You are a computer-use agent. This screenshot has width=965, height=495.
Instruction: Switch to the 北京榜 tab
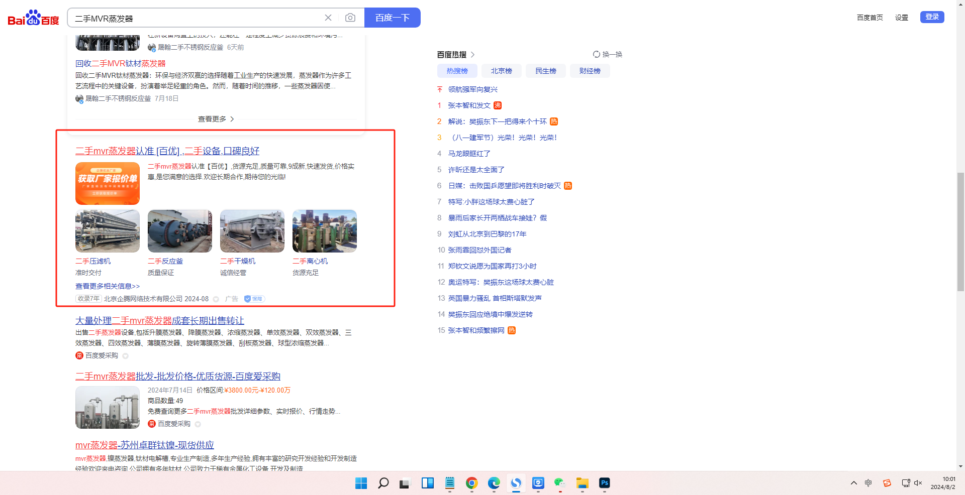click(501, 71)
